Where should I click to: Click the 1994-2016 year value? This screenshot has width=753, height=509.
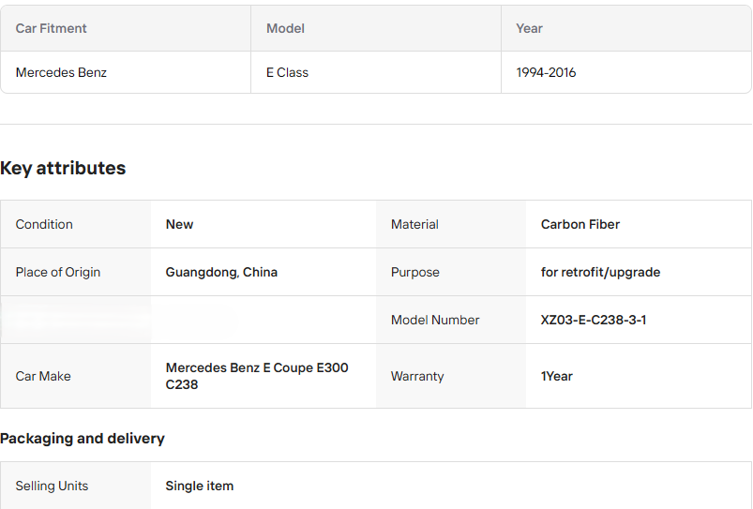point(546,72)
